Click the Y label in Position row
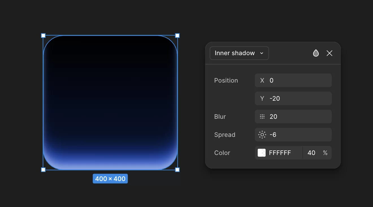 tap(262, 98)
